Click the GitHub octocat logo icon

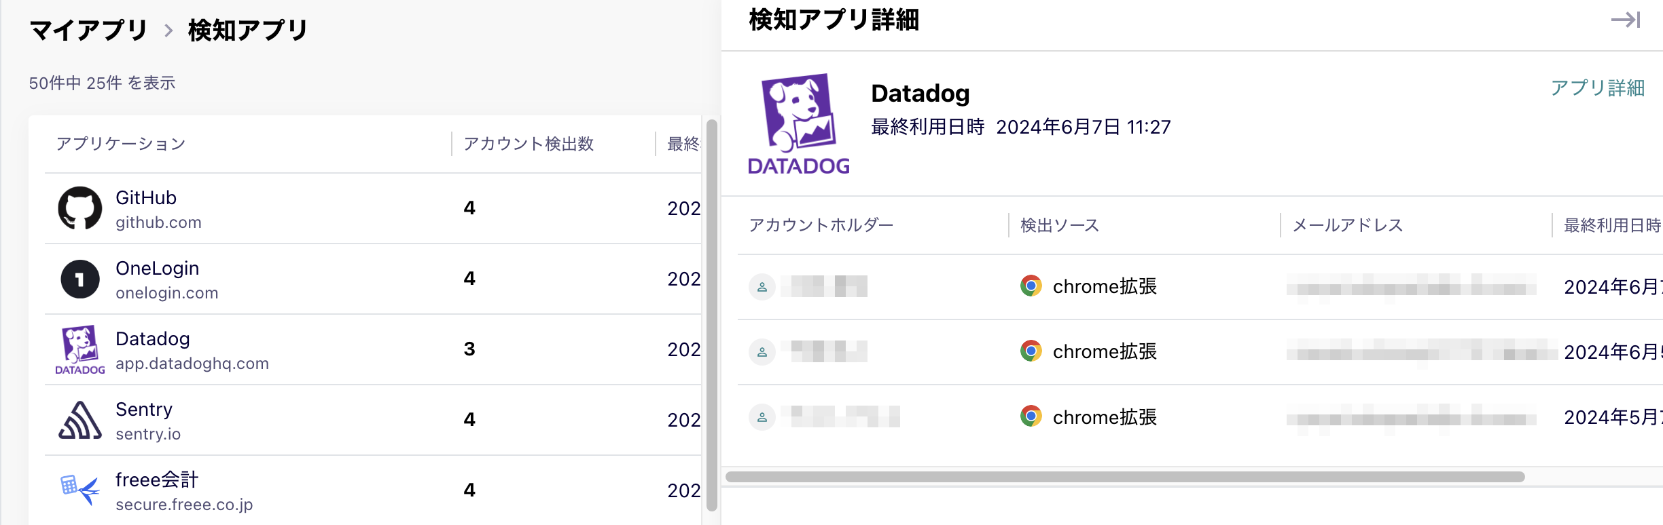80,208
